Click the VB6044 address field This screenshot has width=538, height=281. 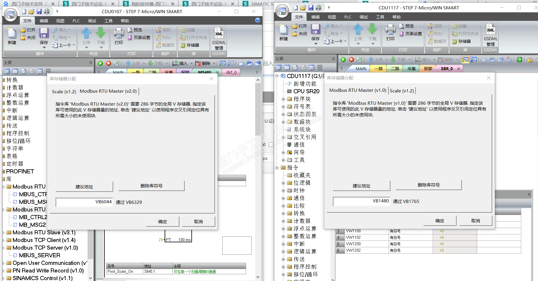pyautogui.click(x=84, y=202)
